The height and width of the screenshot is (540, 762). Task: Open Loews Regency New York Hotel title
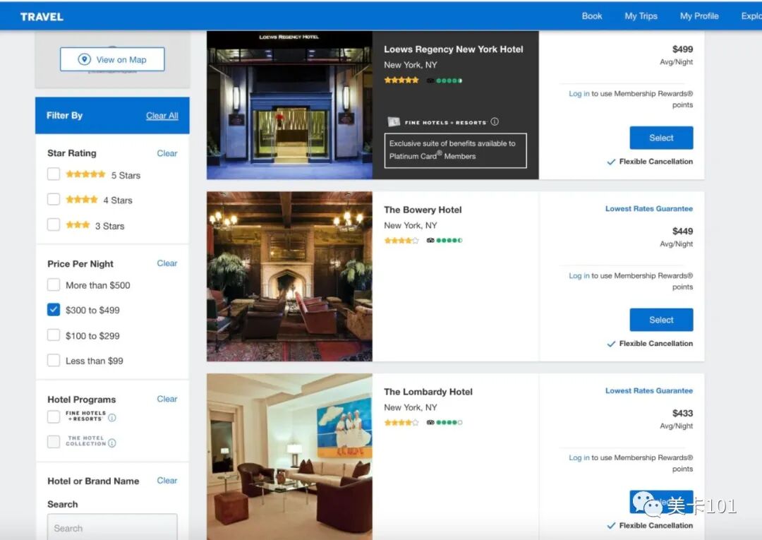coord(454,49)
